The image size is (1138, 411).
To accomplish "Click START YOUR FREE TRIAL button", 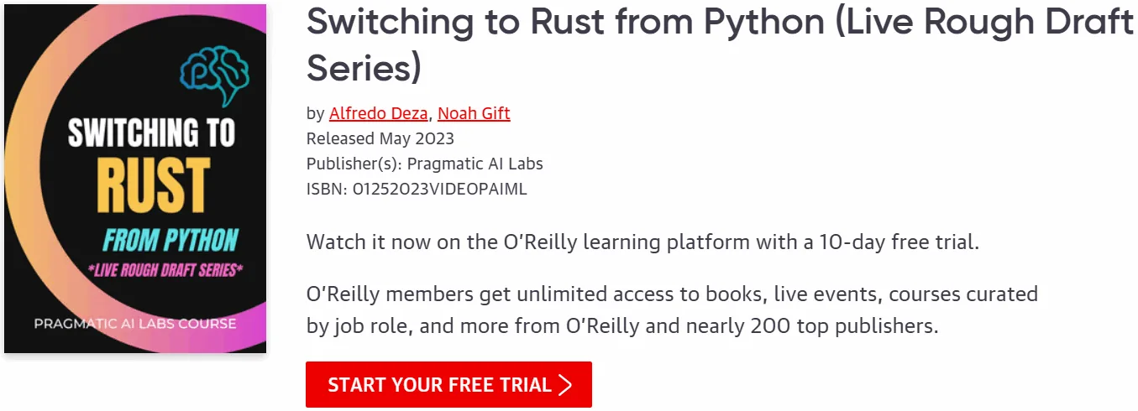I will (x=448, y=385).
